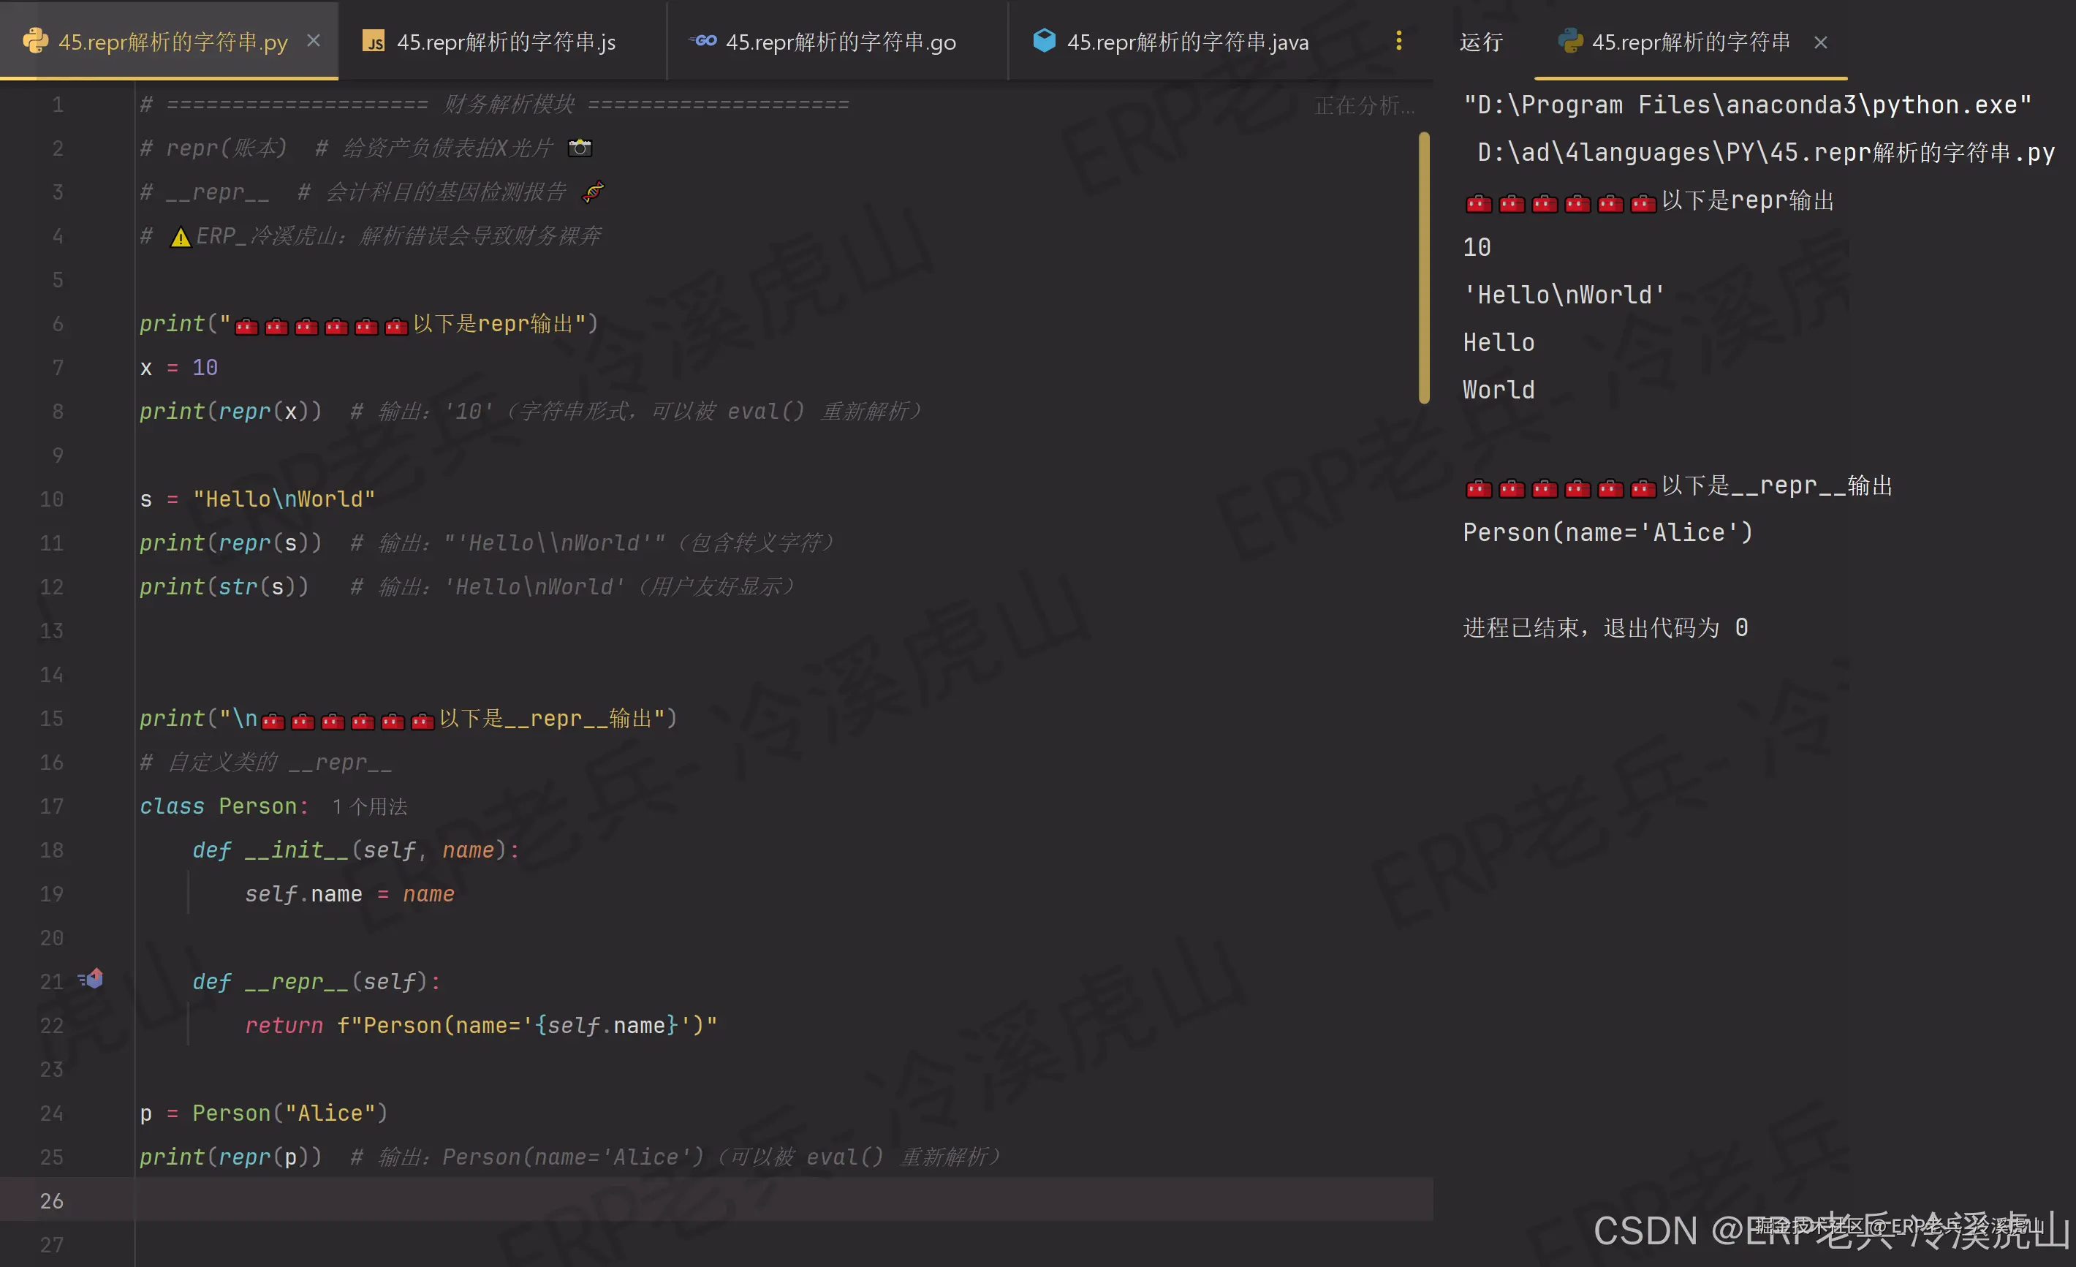This screenshot has height=1267, width=2076.
Task: Click line number 26 in the gutter
Action: click(x=51, y=1200)
